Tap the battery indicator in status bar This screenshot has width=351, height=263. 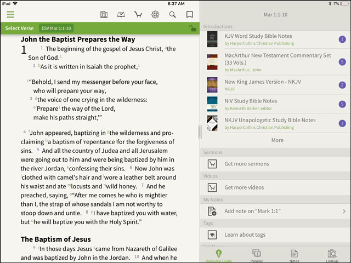coord(344,4)
